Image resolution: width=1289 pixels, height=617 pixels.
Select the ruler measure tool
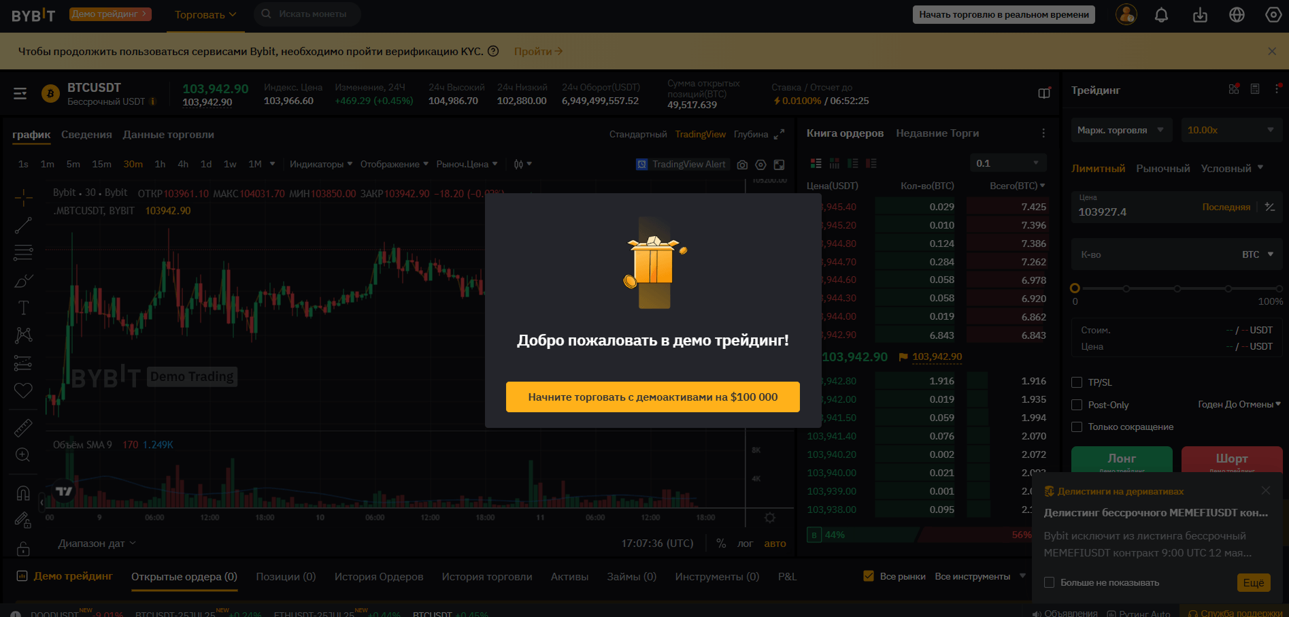click(23, 428)
